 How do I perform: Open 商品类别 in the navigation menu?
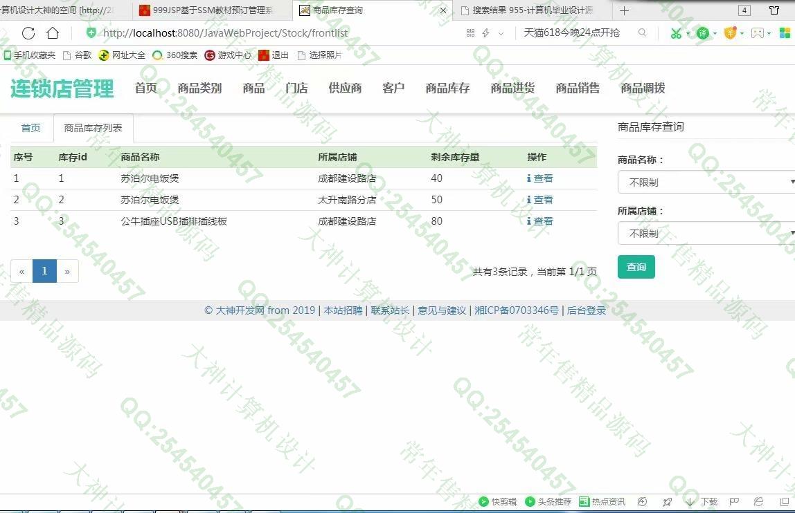coord(199,88)
